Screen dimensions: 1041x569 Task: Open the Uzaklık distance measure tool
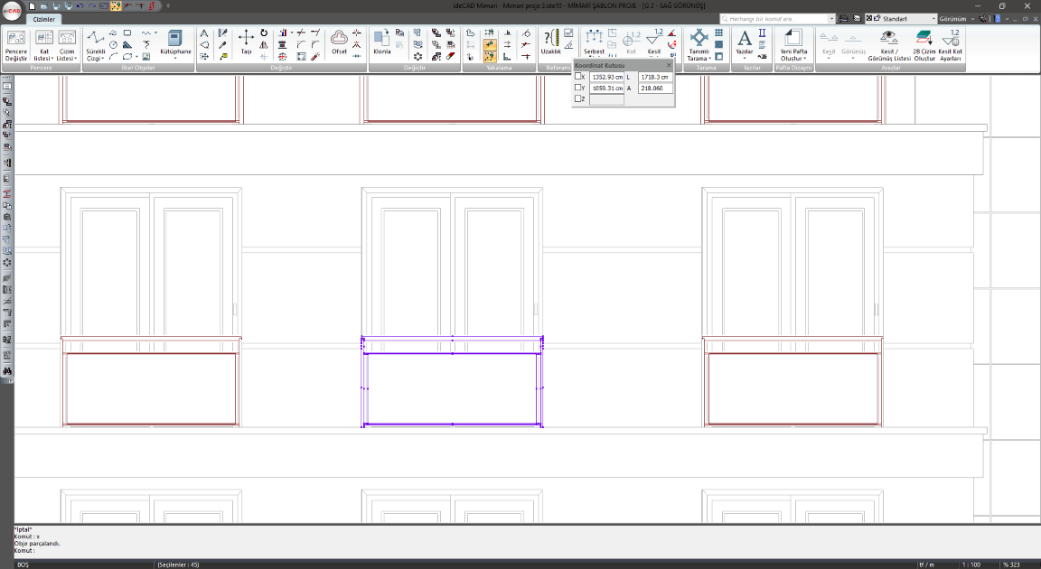click(550, 42)
